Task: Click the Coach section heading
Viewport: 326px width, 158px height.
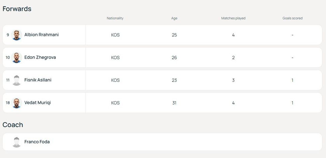Action: tap(13, 125)
